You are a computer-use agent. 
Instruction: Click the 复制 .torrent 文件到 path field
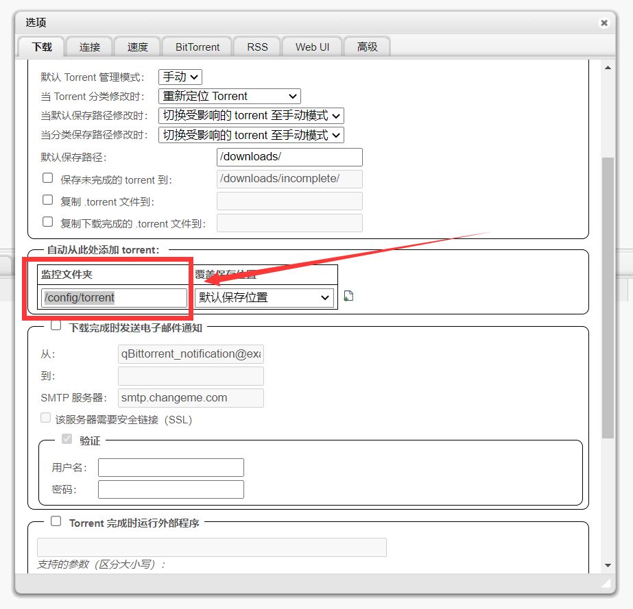click(x=289, y=201)
